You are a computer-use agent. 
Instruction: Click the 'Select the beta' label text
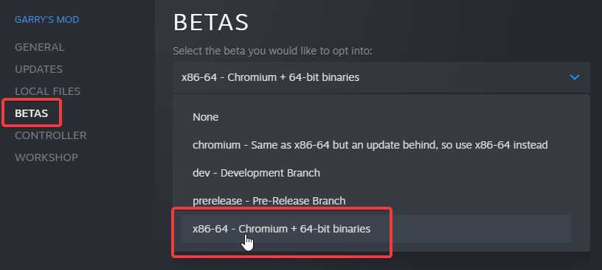pyautogui.click(x=272, y=51)
